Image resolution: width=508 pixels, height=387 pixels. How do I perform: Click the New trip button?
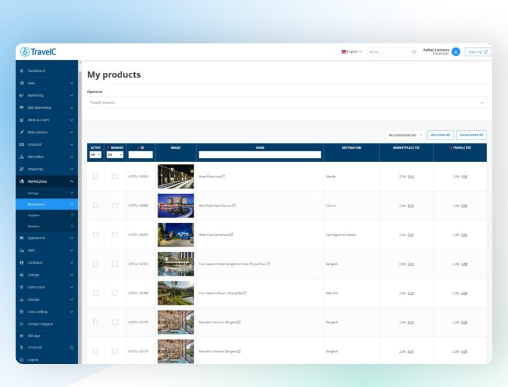pos(478,52)
